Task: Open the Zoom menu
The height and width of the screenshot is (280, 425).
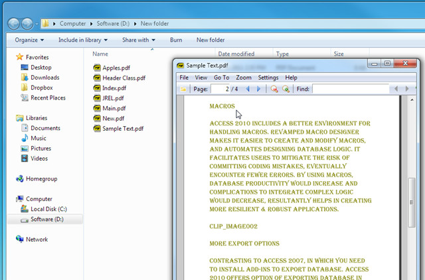Action: click(244, 78)
